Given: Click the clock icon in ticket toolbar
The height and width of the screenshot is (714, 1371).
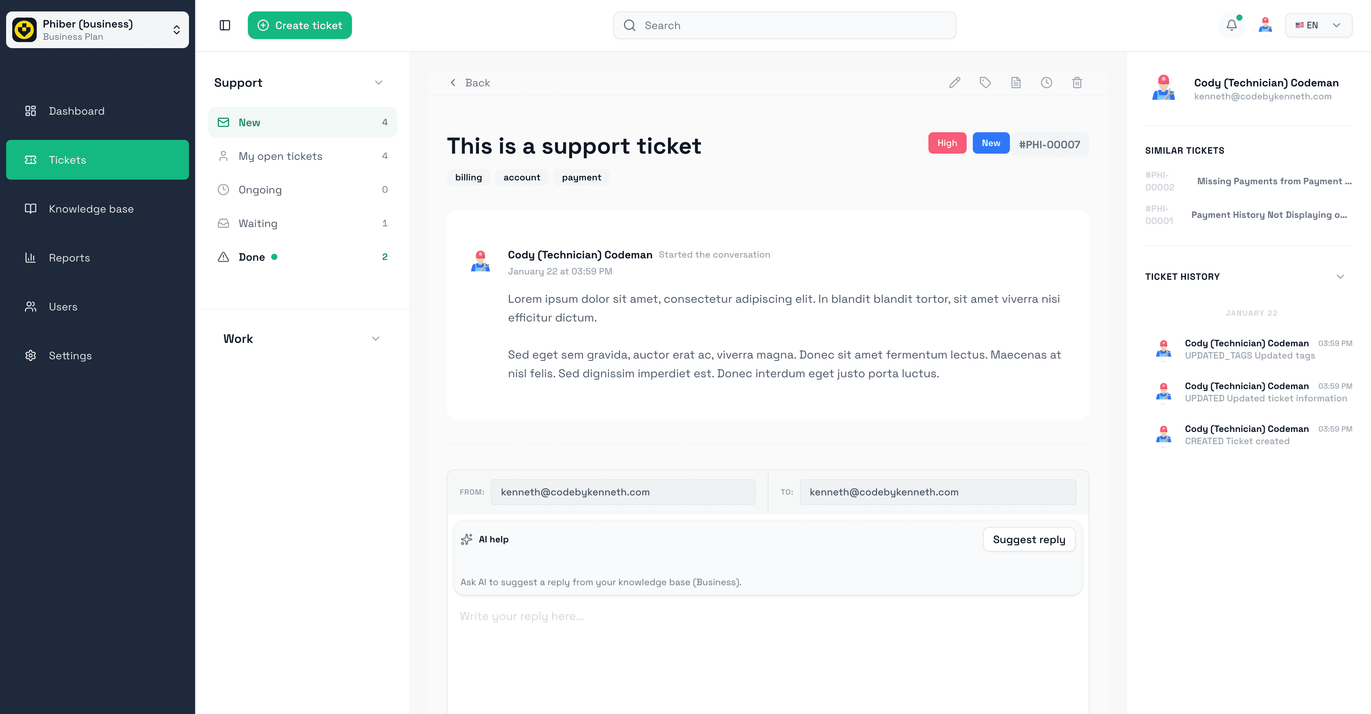Looking at the screenshot, I should click(x=1046, y=83).
